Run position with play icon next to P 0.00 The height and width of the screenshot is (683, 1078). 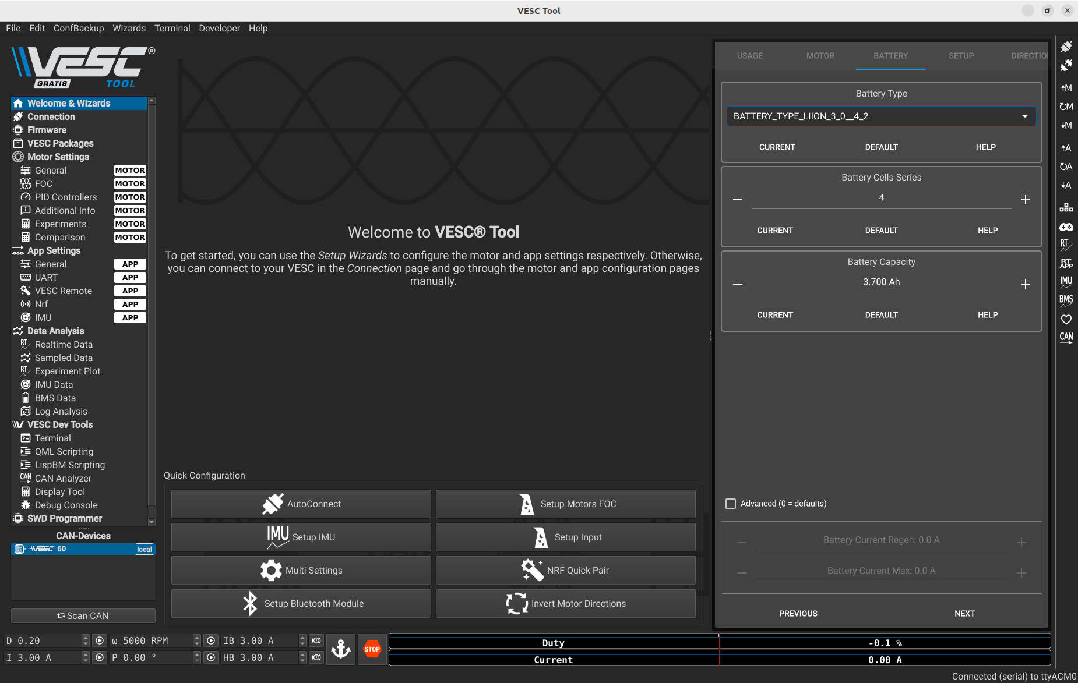pyautogui.click(x=211, y=657)
